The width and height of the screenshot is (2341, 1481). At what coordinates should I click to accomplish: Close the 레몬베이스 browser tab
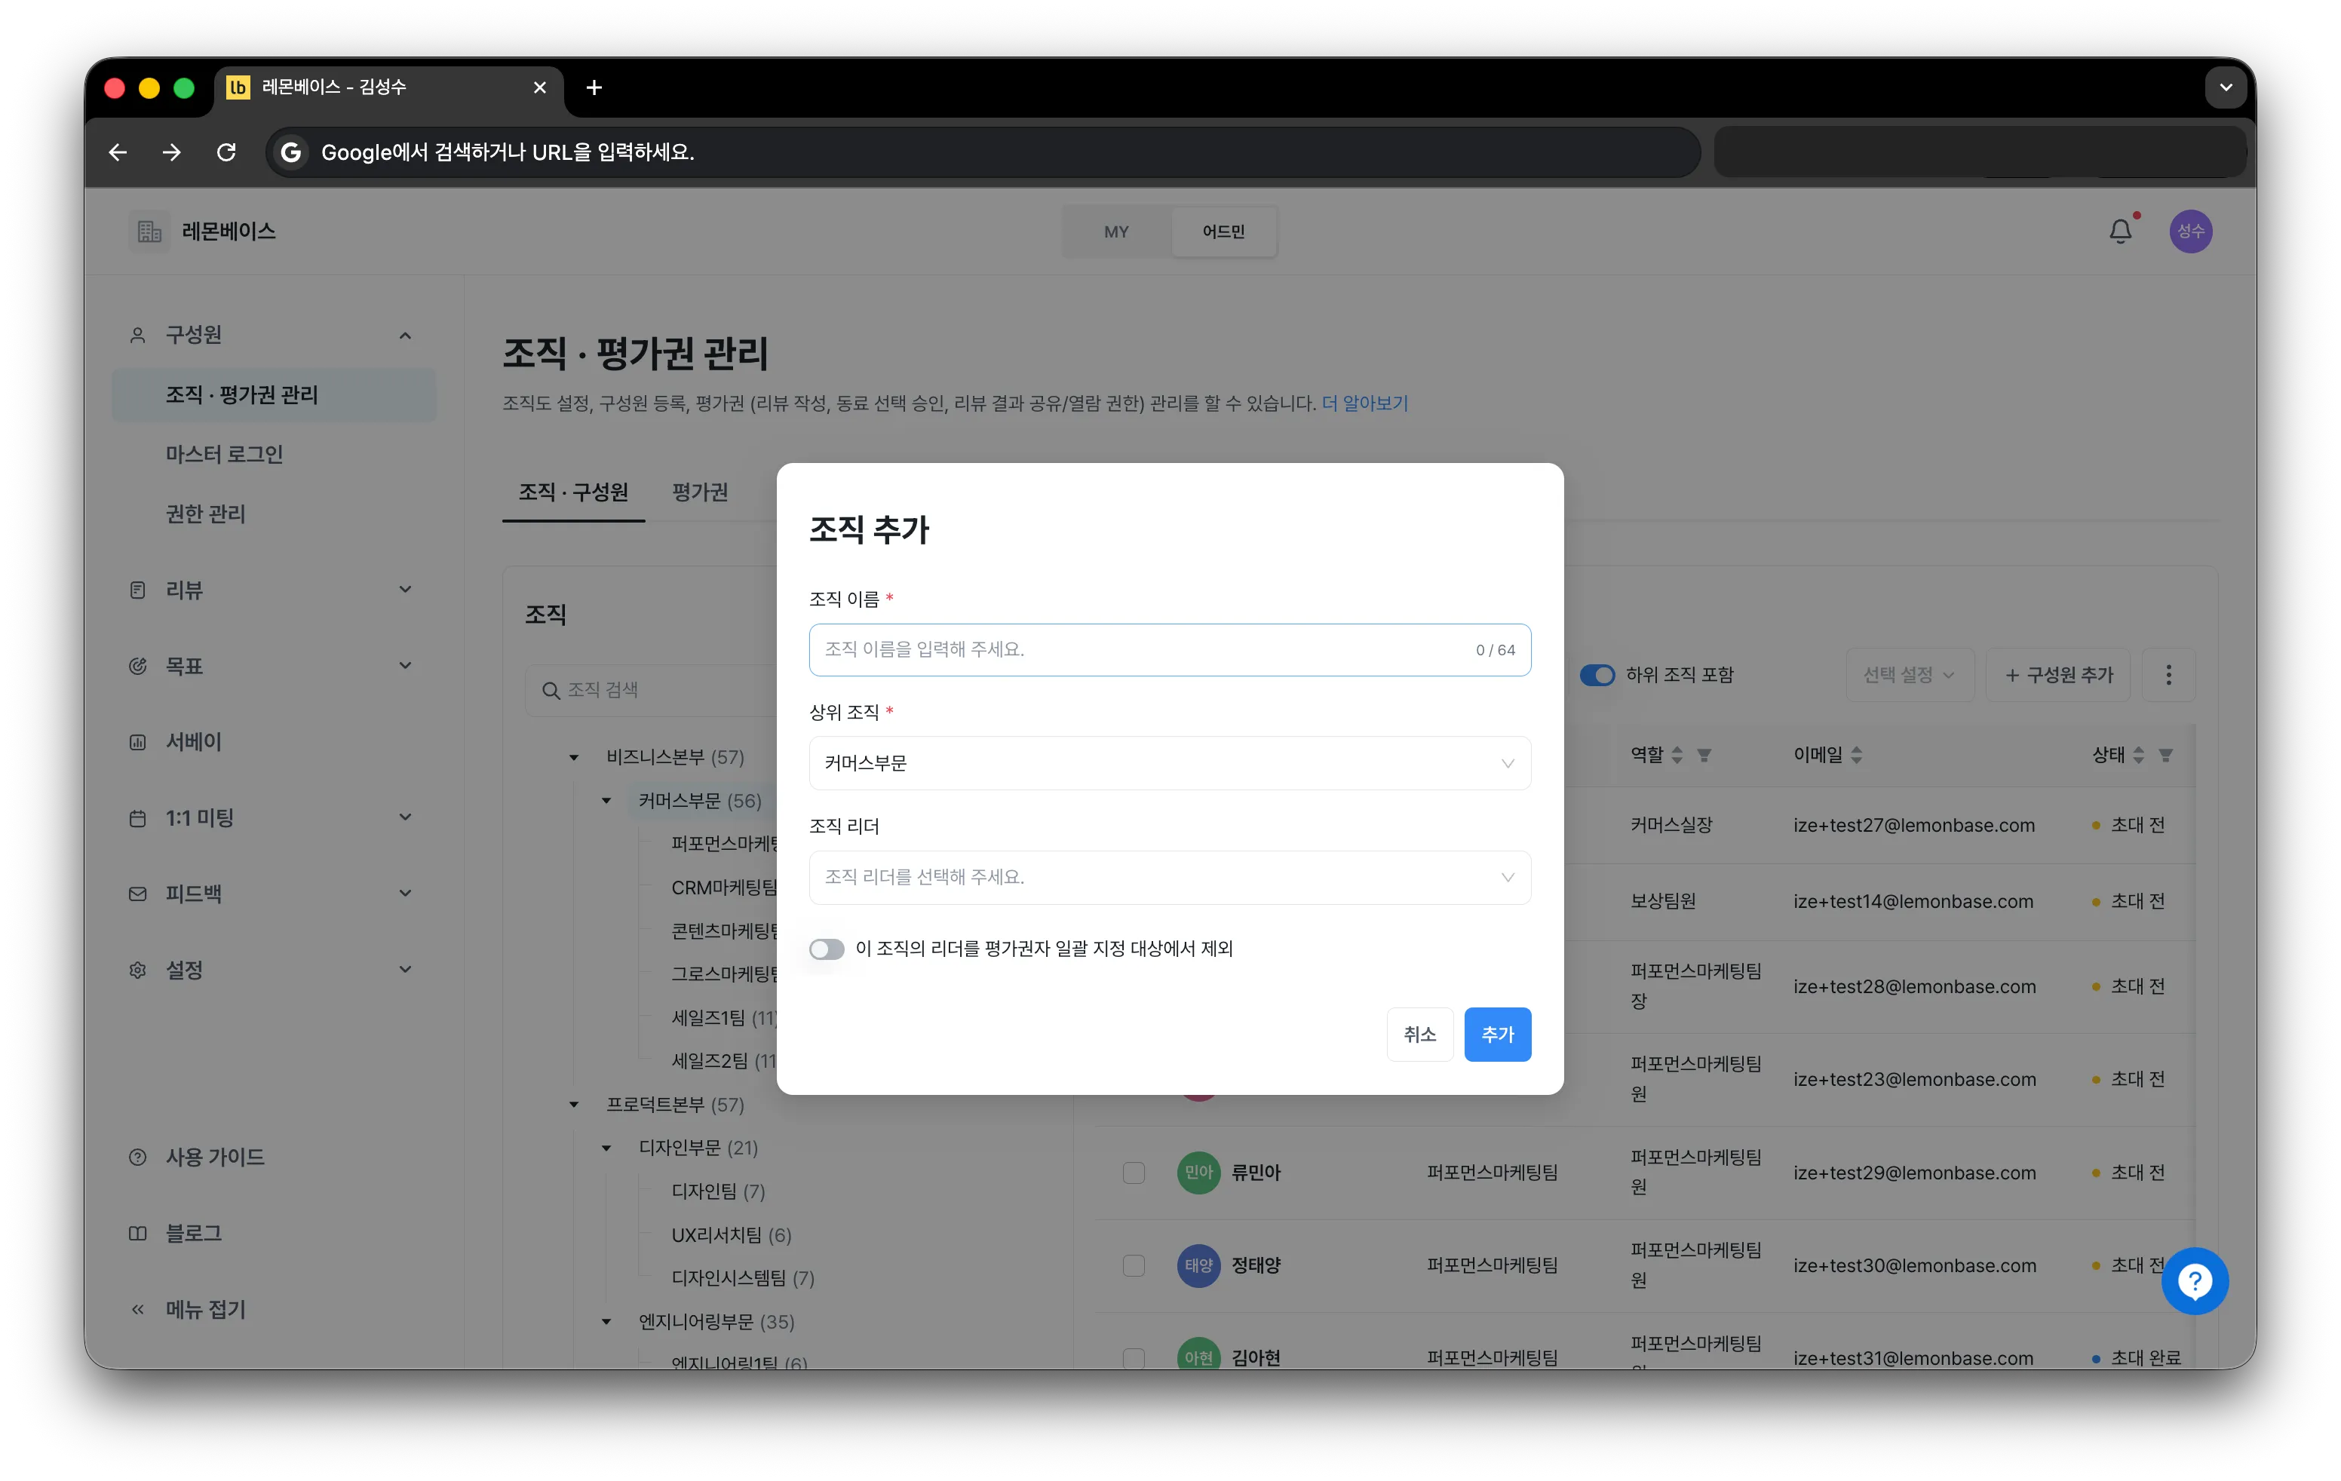pyautogui.click(x=539, y=87)
